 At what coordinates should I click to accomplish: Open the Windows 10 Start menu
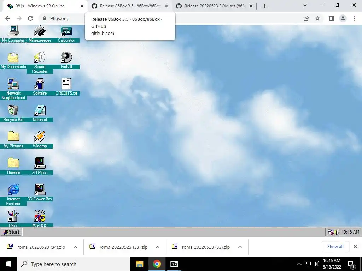(8, 264)
